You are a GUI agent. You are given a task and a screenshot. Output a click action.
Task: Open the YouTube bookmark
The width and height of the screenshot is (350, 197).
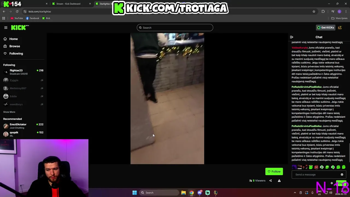(17, 18)
